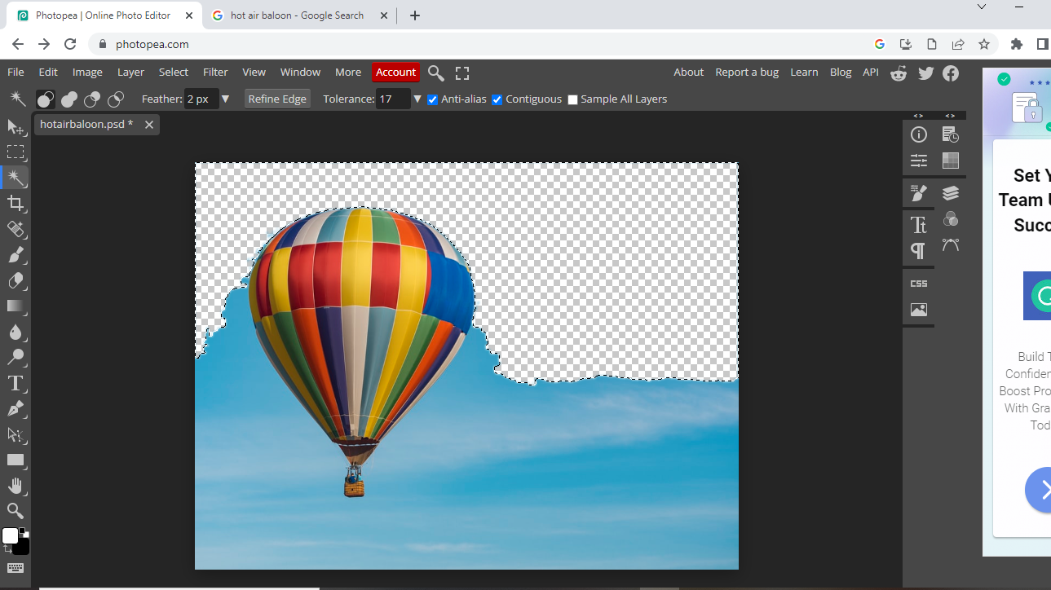Open the Info panel icon

tap(919, 134)
